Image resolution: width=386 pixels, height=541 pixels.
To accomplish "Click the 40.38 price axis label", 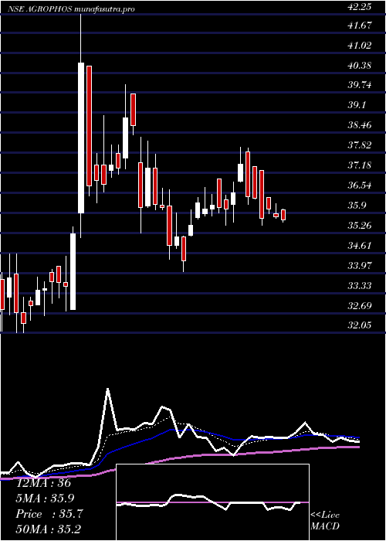I will tap(360, 65).
